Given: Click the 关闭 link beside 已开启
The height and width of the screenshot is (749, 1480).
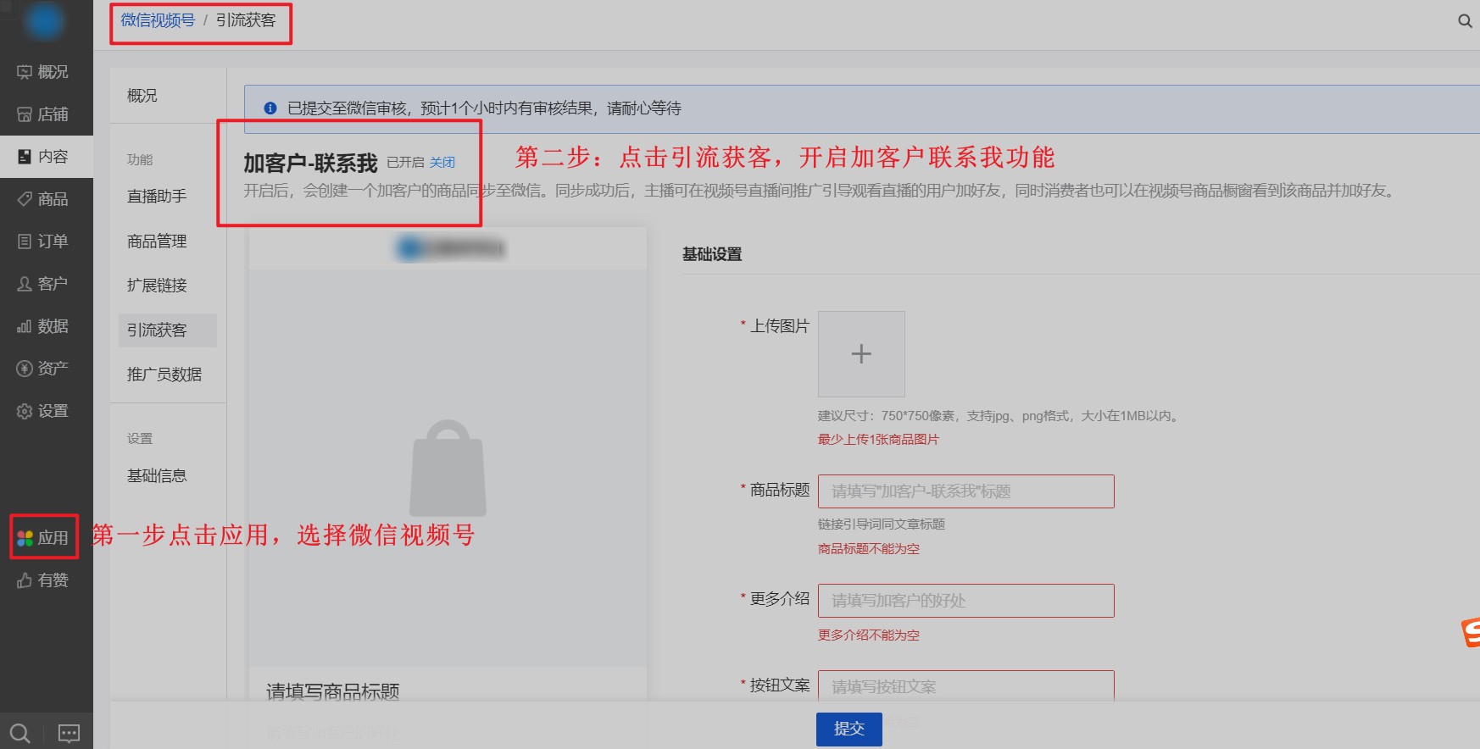Looking at the screenshot, I should (442, 162).
